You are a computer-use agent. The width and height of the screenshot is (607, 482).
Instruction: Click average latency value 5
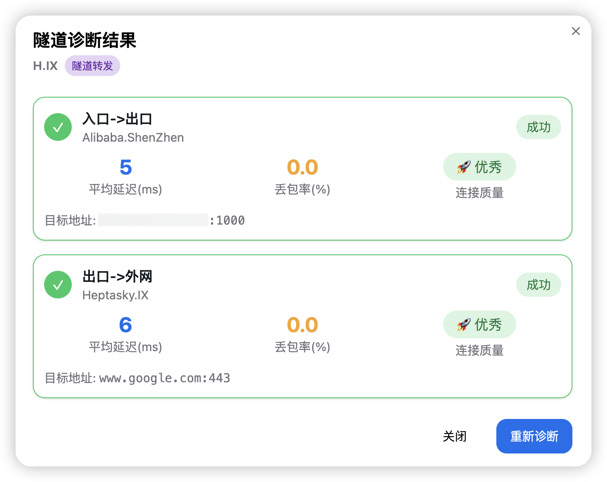pyautogui.click(x=125, y=168)
